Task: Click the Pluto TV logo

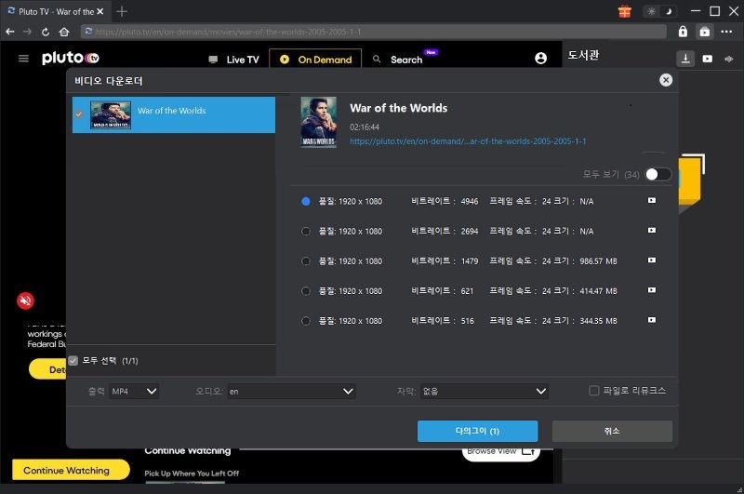Action: [71, 58]
